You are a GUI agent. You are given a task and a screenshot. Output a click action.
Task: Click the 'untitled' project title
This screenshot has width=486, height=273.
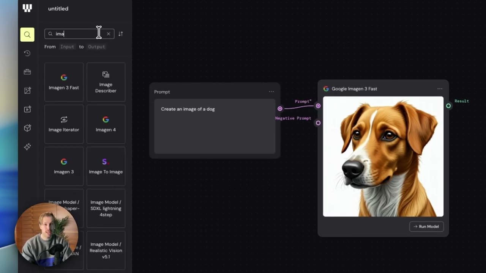[58, 9]
